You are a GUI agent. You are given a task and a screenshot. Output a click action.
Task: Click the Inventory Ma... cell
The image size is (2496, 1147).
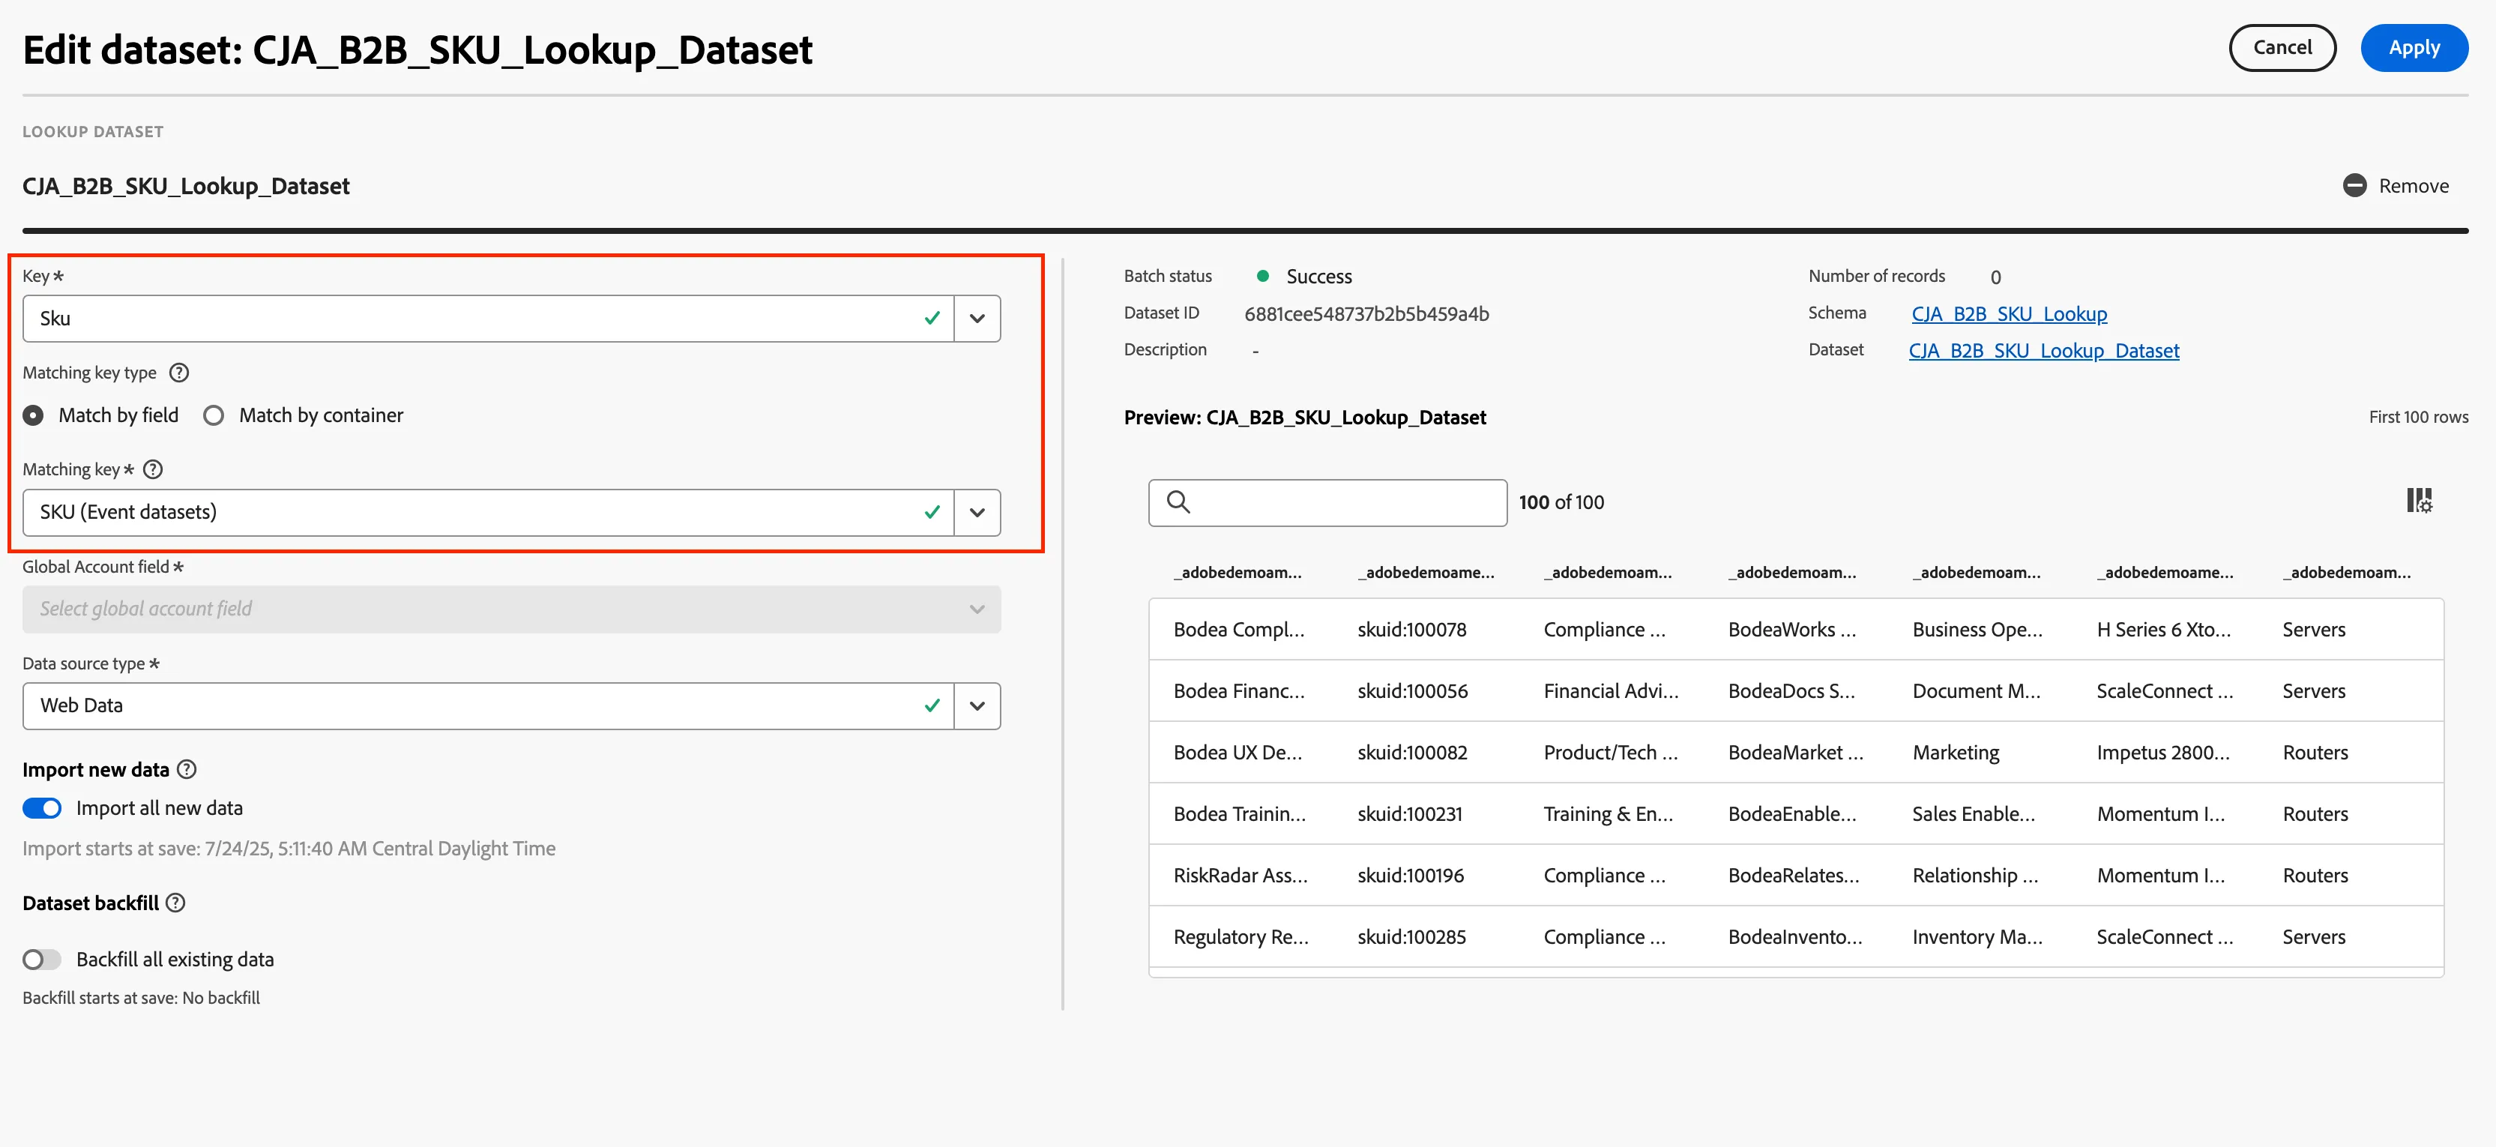(x=1977, y=937)
